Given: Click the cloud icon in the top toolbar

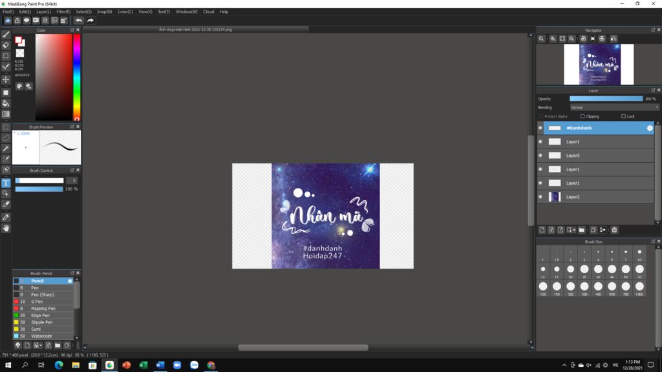Looking at the screenshot, I should pyautogui.click(x=8, y=20).
